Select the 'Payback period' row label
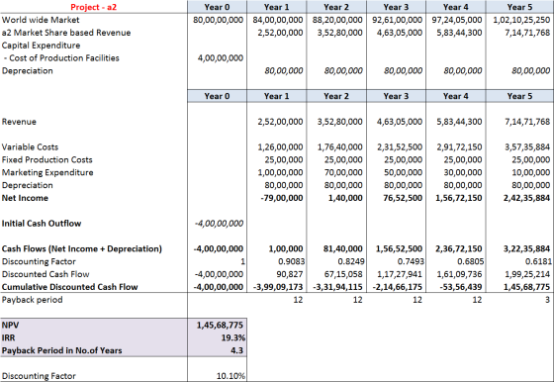 [32, 300]
